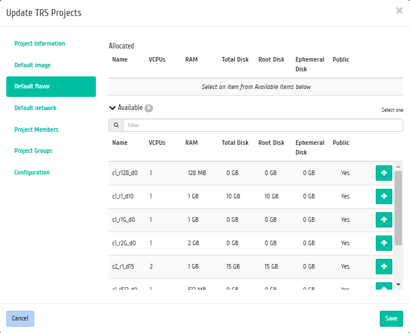Allocate flavor c1_r1G_d0 with up arrow
This screenshot has height=333, width=410.
click(x=384, y=220)
